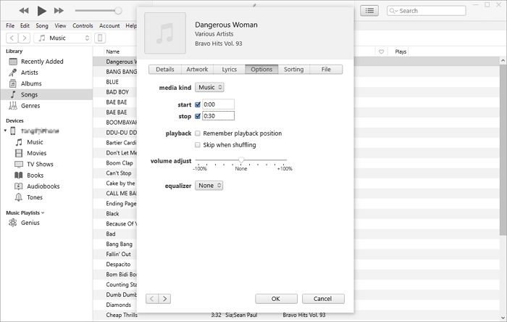Select Albums in the Library sidebar
The image size is (507, 322).
[x=46, y=83]
